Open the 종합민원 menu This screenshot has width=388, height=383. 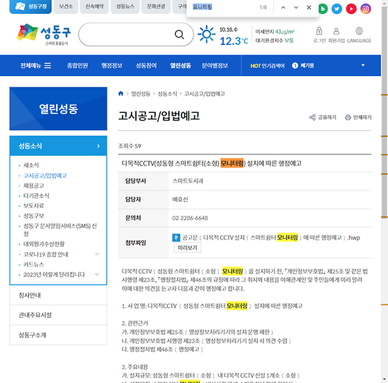[78, 65]
